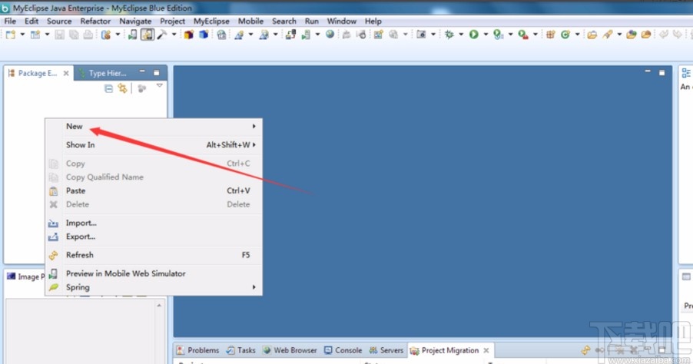Open the MyEclipse menu
This screenshot has width=693, height=364.
click(x=211, y=22)
